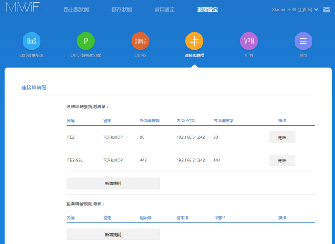Click the ITE2-SSL rule name

click(x=75, y=161)
